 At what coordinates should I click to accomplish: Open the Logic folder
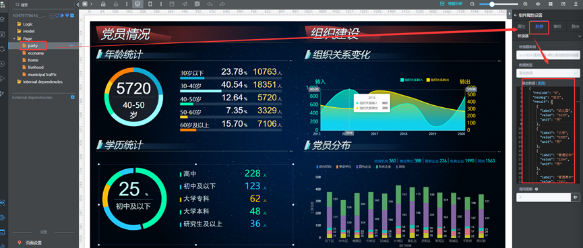[x=28, y=24]
